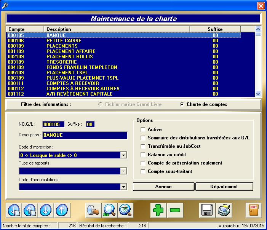Expand the Code d'impression dropdown
Image resolution: width=267 pixels, height=230 pixels.
(x=123, y=155)
